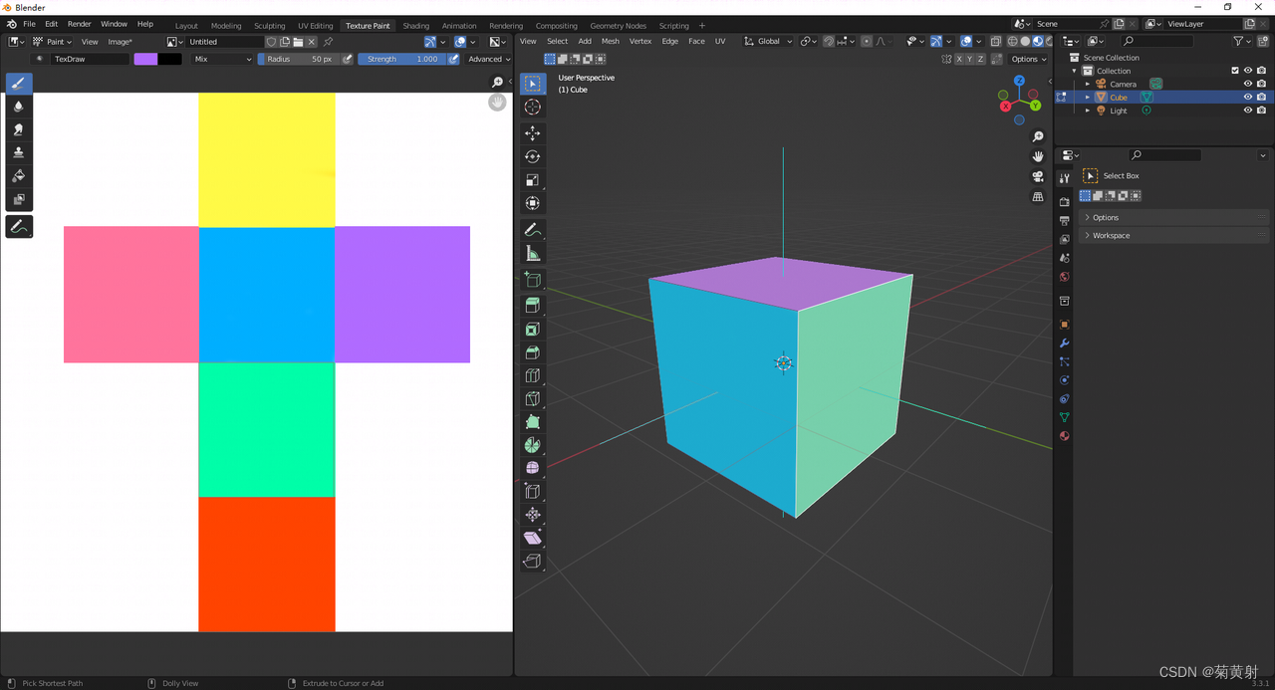Toggle camera view in 3D viewport
The width and height of the screenshot is (1275, 690).
(1038, 176)
